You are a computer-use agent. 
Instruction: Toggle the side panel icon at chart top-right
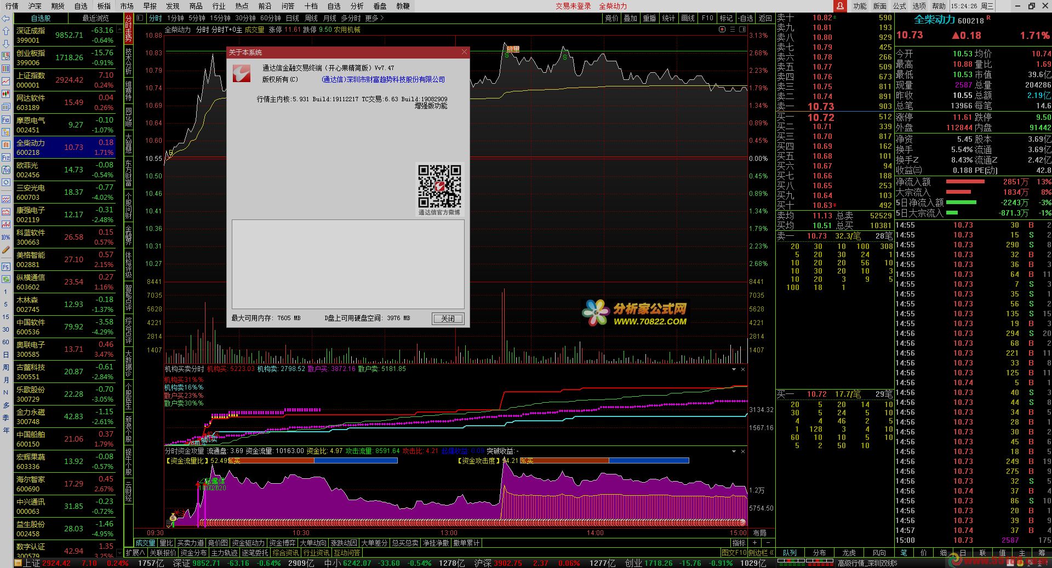742,30
